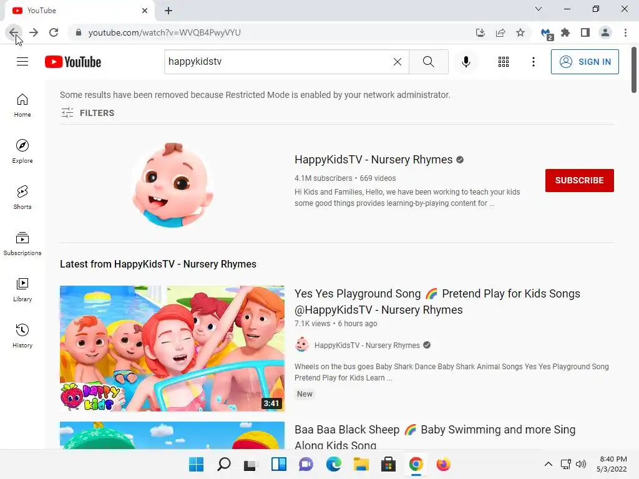Play Baa Baa Black Sheep thumbnail
The image size is (639, 479).
[x=172, y=435]
